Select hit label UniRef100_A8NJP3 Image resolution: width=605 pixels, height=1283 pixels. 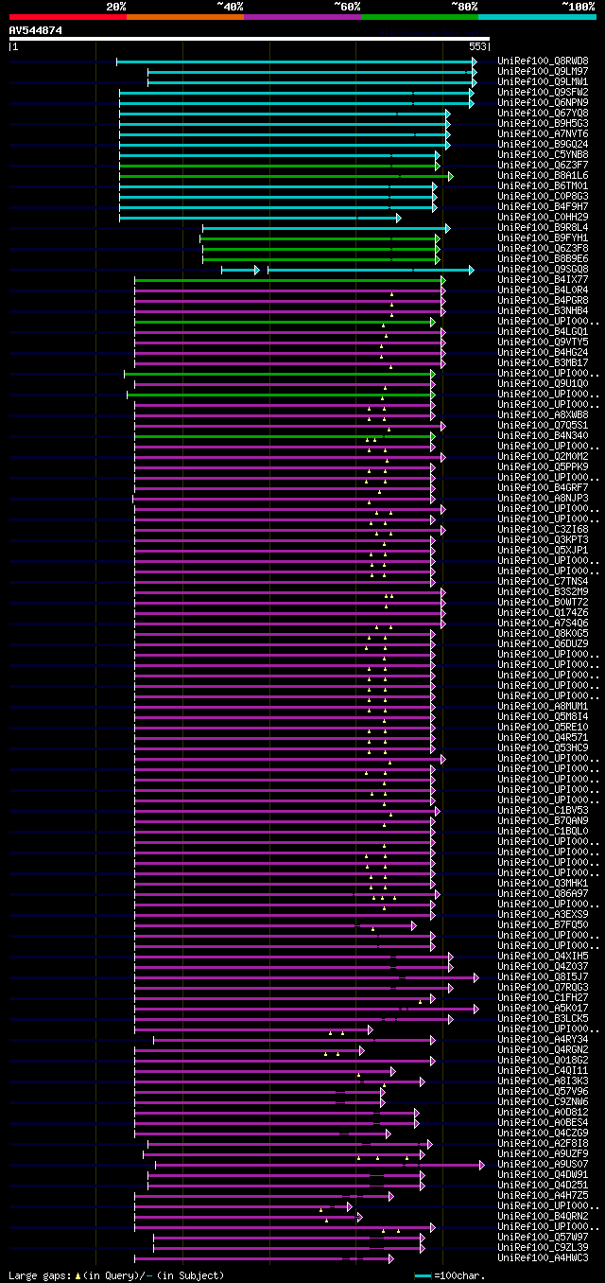tap(543, 498)
